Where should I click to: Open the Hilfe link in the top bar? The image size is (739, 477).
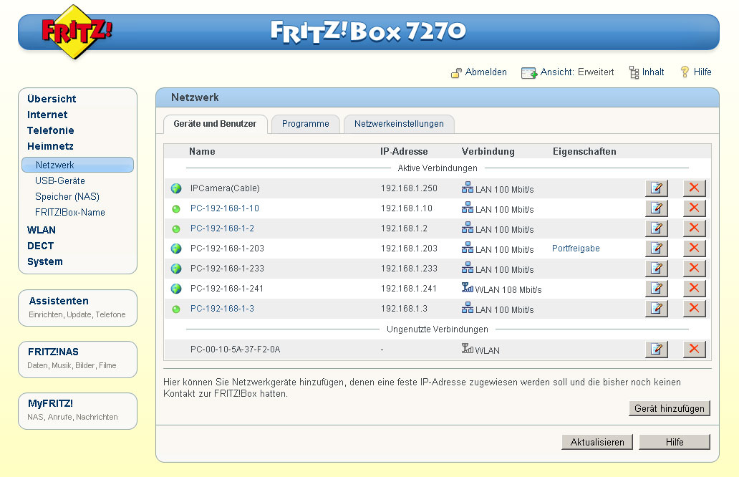pyautogui.click(x=702, y=72)
